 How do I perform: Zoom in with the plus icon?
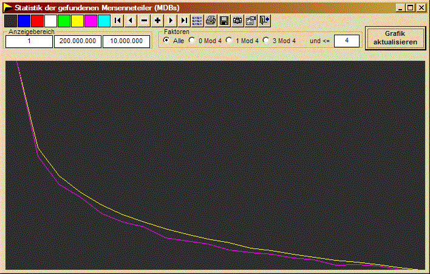pyautogui.click(x=158, y=21)
